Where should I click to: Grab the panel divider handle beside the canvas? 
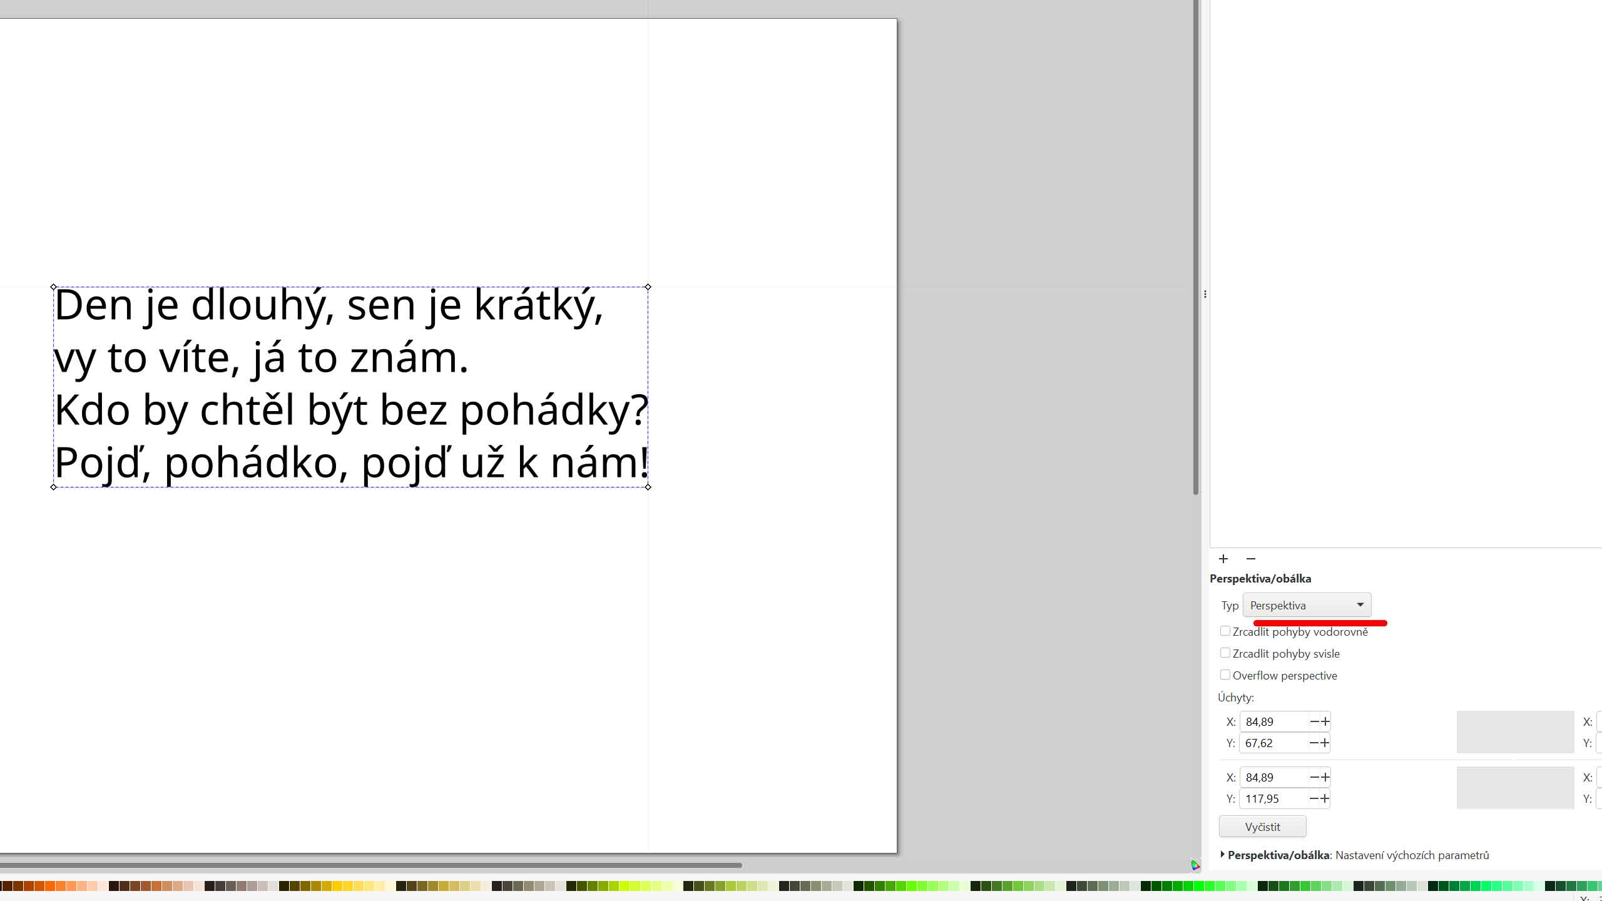click(x=1205, y=293)
